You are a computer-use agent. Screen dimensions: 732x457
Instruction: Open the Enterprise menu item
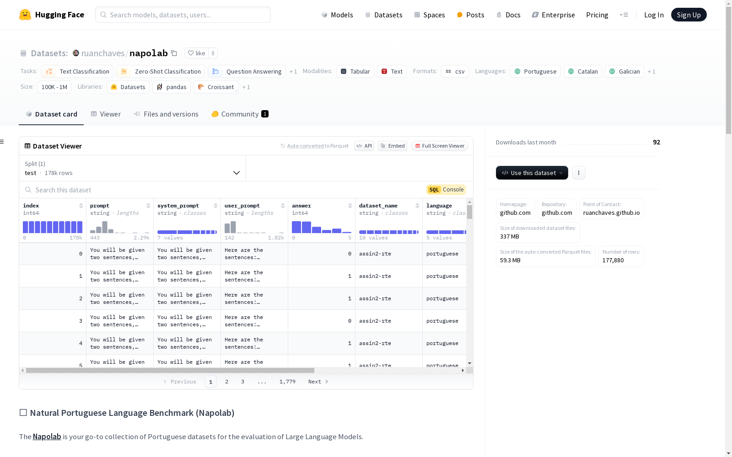[553, 15]
